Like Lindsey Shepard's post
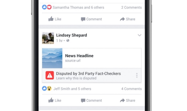This screenshot has width=187, height=111. [55, 100]
